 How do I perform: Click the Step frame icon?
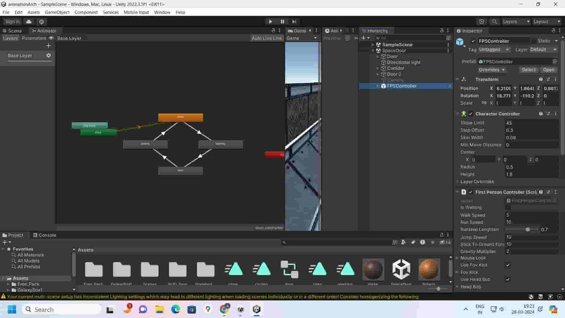pyautogui.click(x=294, y=21)
